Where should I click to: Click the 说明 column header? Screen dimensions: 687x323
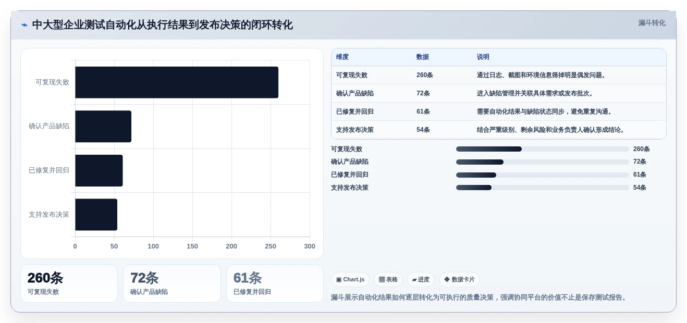point(483,57)
